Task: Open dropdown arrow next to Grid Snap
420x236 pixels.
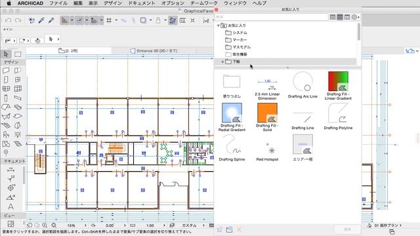Action: (x=116, y=20)
